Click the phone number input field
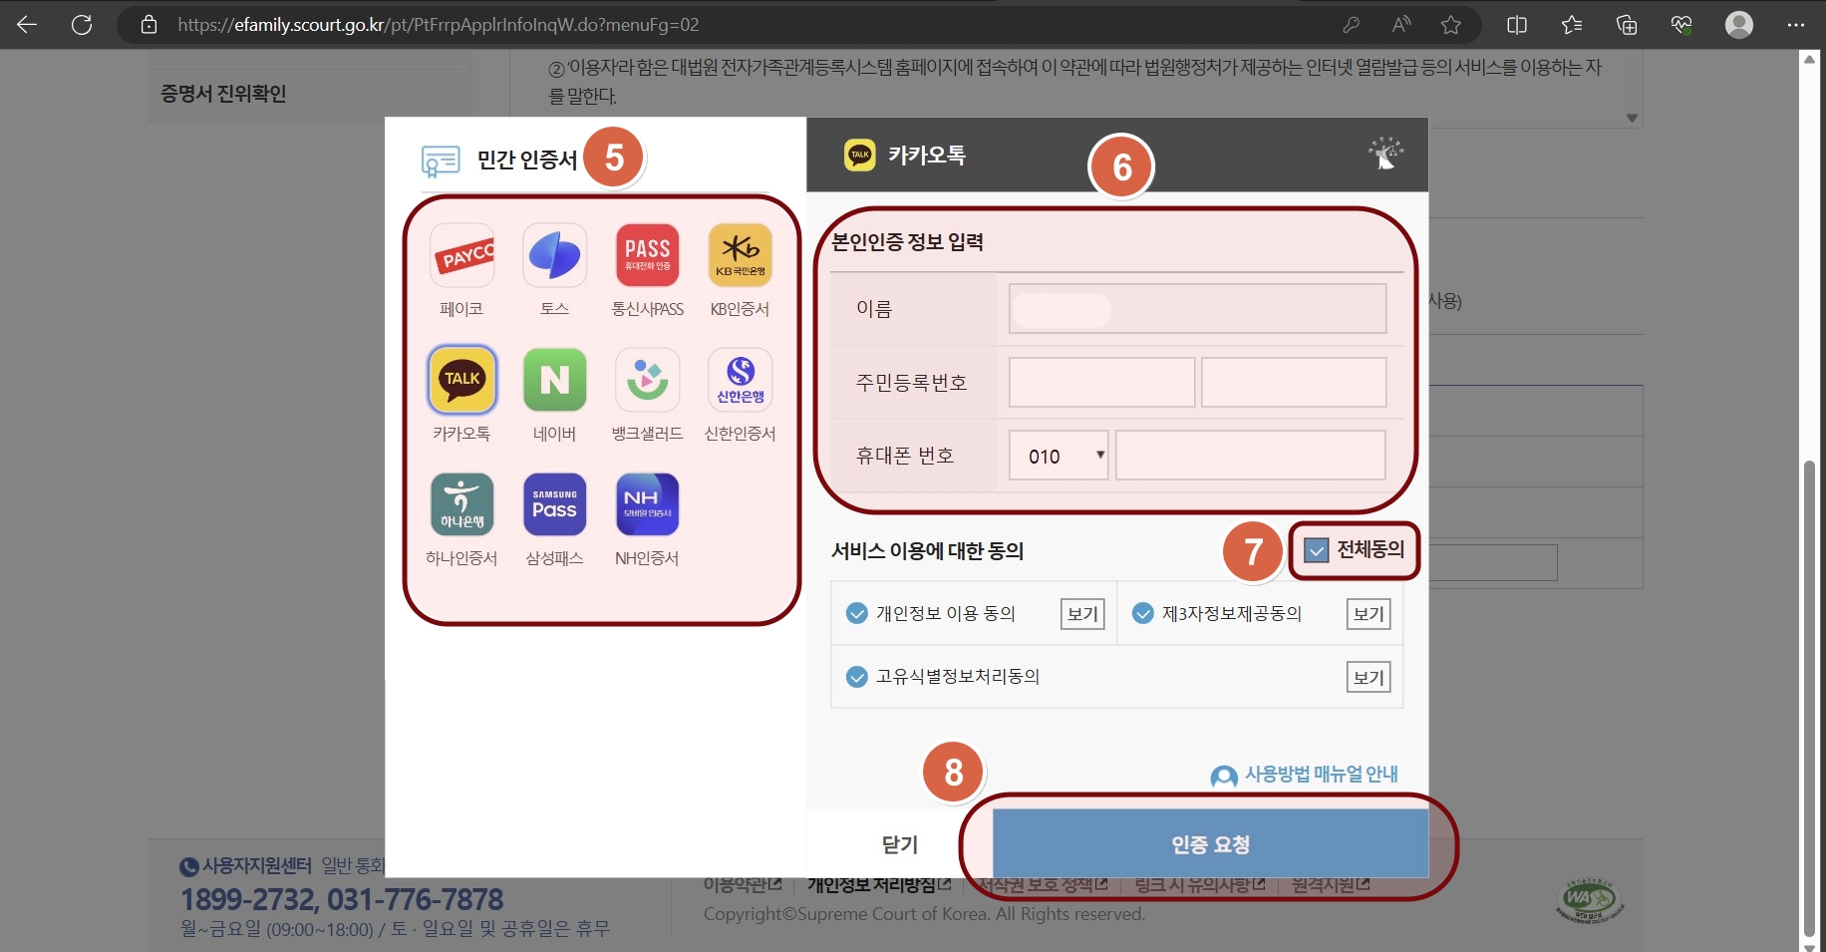 point(1251,456)
